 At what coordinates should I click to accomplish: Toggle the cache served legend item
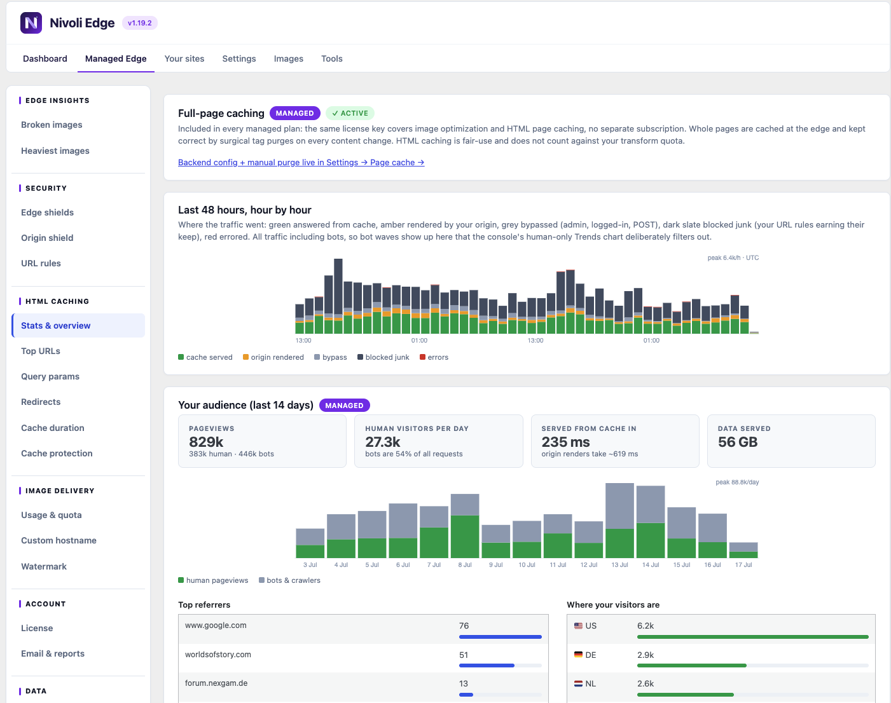205,357
